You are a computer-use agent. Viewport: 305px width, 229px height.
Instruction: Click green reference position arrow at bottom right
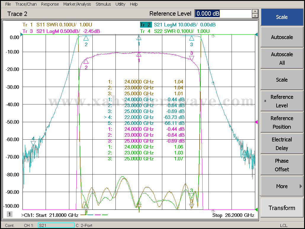pyautogui.click(x=256, y=209)
